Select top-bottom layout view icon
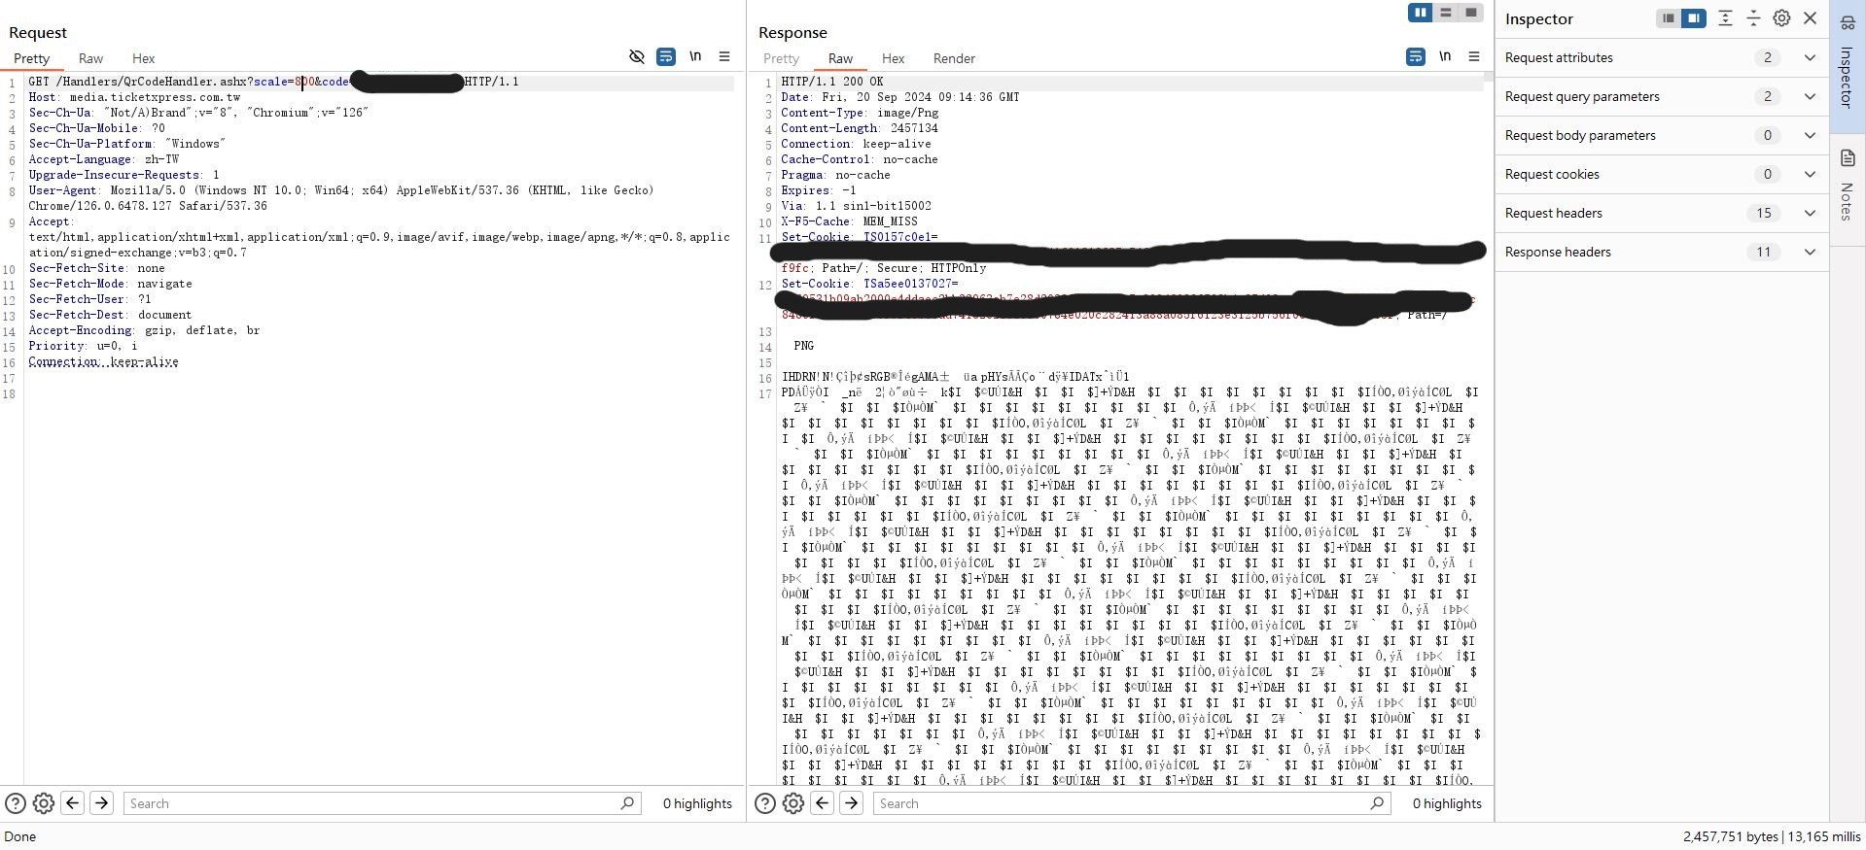 click(x=1446, y=13)
